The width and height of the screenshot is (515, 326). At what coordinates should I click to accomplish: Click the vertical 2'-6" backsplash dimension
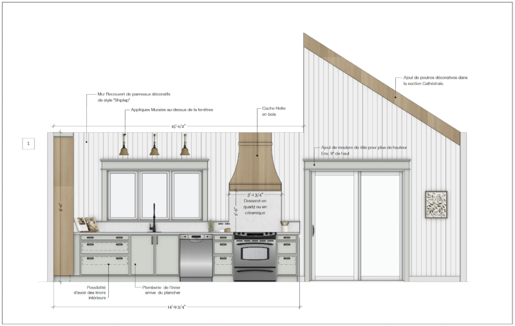[x=236, y=211]
